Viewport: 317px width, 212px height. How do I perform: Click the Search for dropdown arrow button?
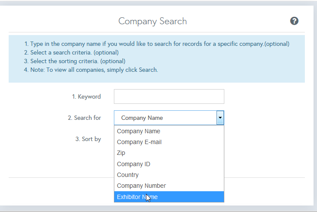point(220,118)
